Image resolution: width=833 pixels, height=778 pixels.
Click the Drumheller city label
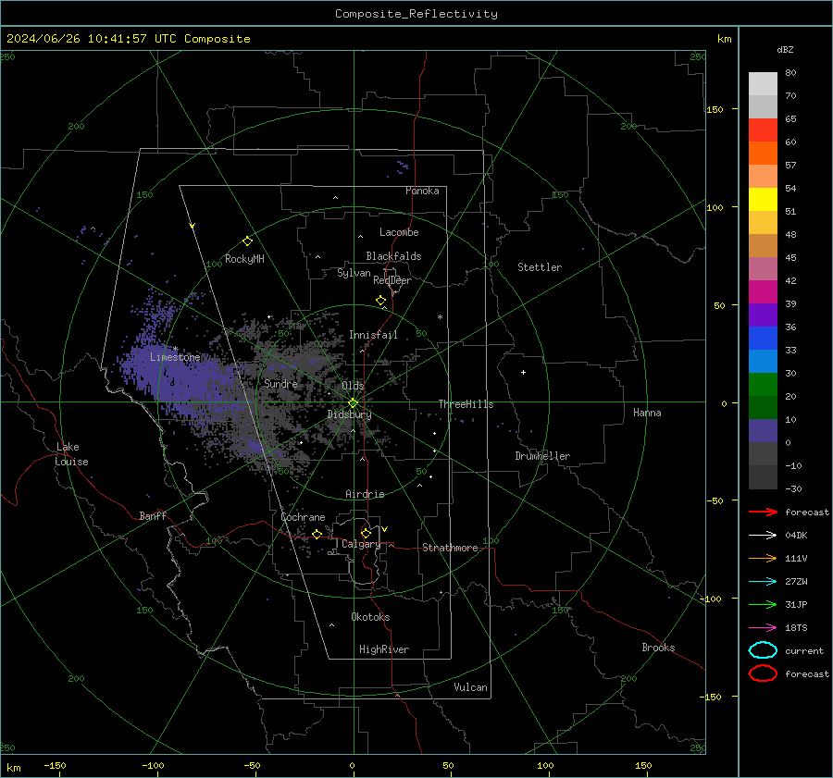542,456
